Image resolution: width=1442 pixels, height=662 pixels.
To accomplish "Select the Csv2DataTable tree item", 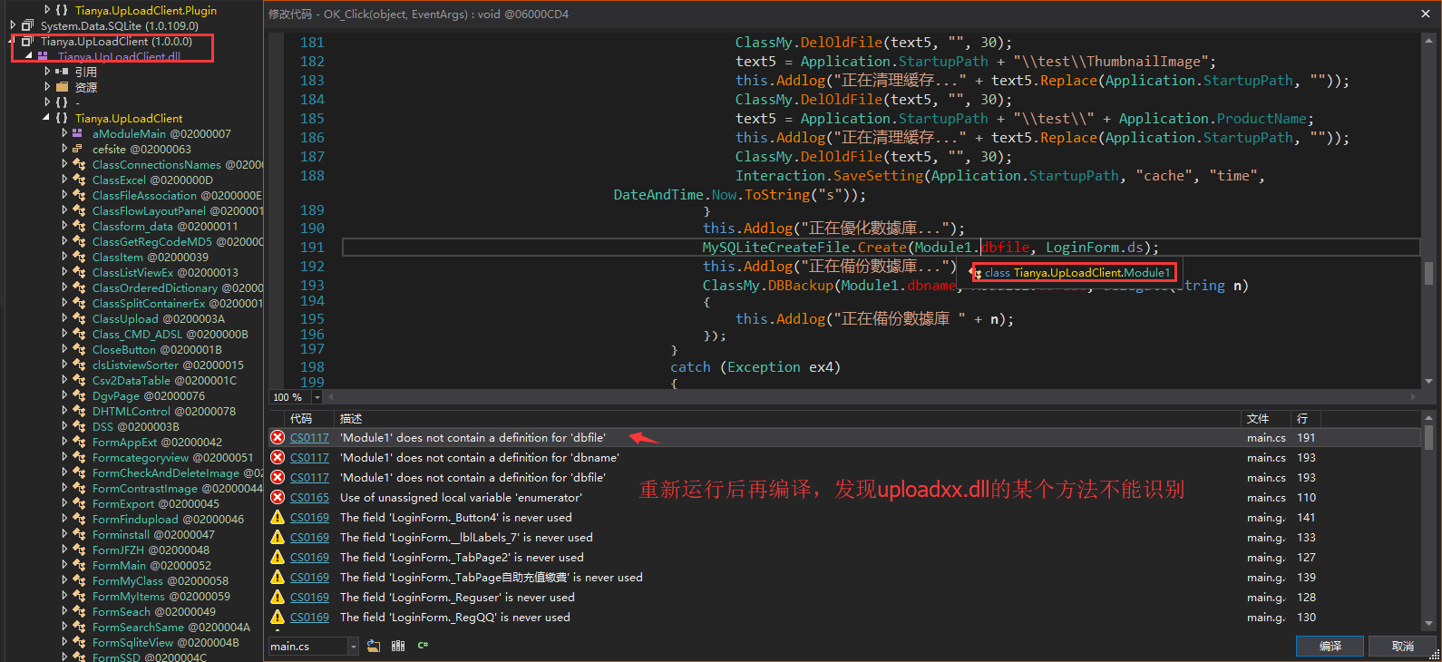I will click(x=164, y=380).
